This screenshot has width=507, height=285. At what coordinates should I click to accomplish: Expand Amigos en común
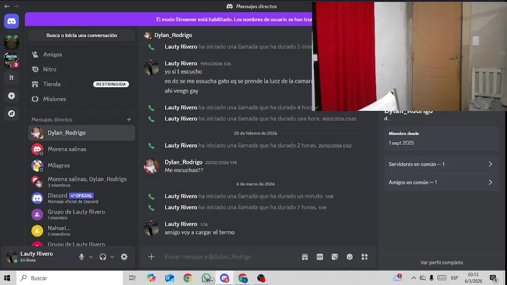coord(441,182)
